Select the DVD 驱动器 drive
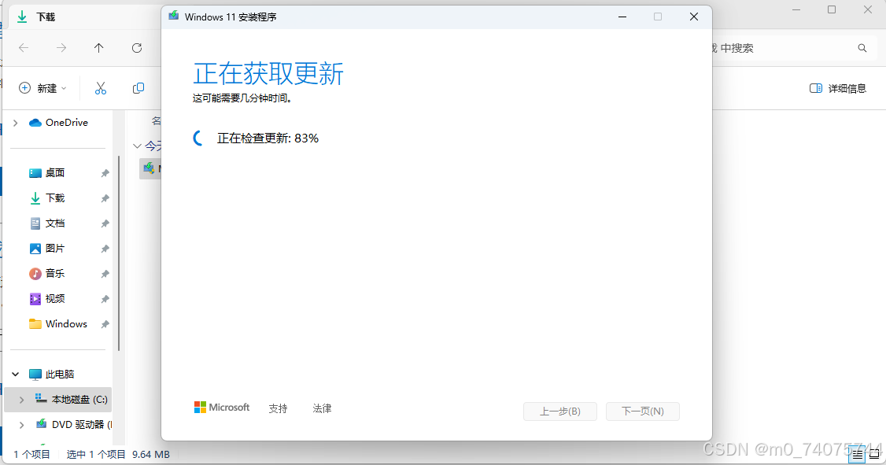The image size is (886, 465). tap(73, 424)
